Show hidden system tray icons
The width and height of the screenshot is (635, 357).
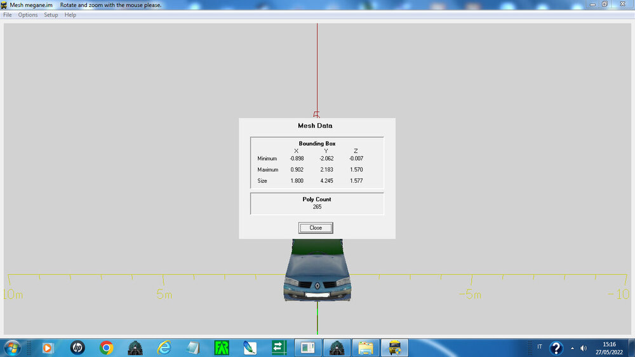(x=572, y=348)
